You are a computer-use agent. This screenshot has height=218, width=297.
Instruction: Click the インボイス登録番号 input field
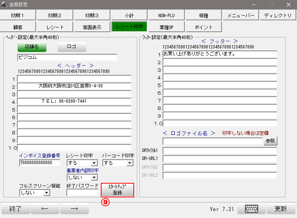[x=39, y=163]
